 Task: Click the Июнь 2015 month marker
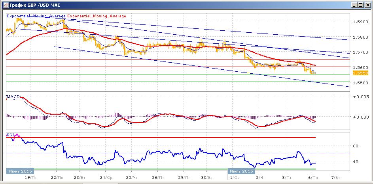pos(20,171)
